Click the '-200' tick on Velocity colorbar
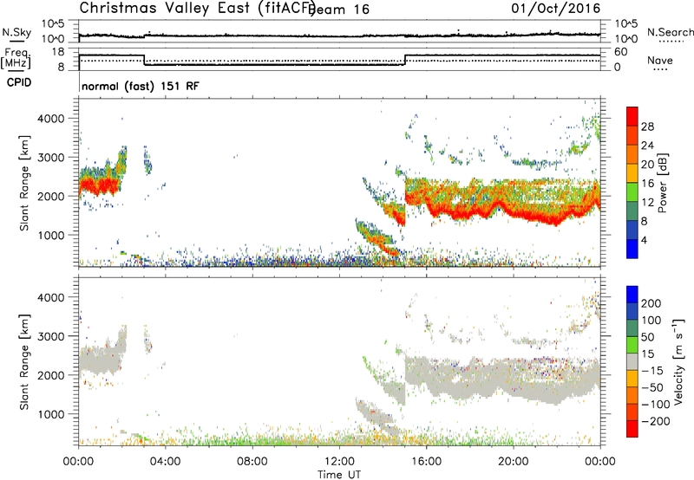This screenshot has height=480, width=694. 656,421
